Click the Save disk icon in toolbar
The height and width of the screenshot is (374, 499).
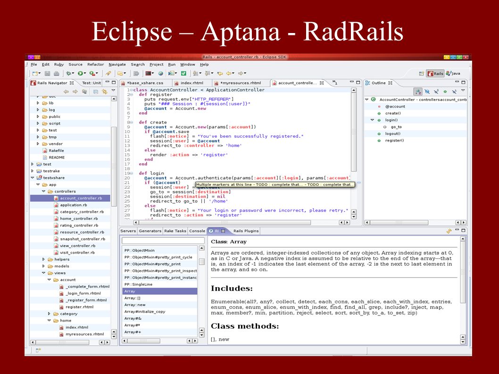(x=48, y=74)
